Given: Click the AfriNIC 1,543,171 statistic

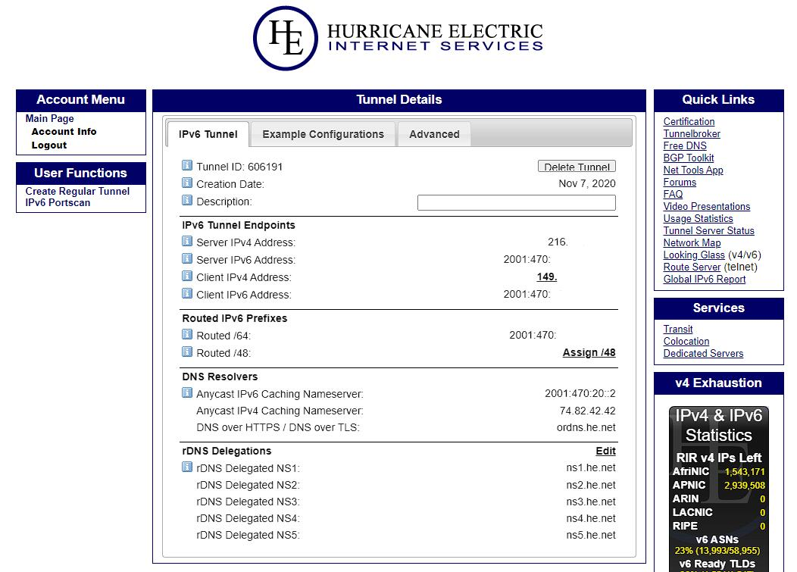Looking at the screenshot, I should 719,472.
